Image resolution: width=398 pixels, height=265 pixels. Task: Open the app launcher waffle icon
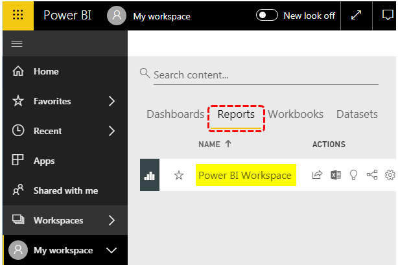point(18,16)
